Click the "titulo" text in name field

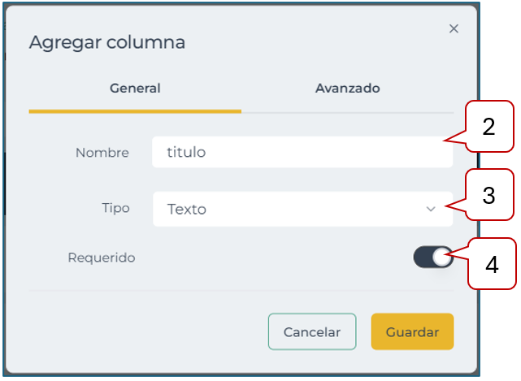(186, 152)
